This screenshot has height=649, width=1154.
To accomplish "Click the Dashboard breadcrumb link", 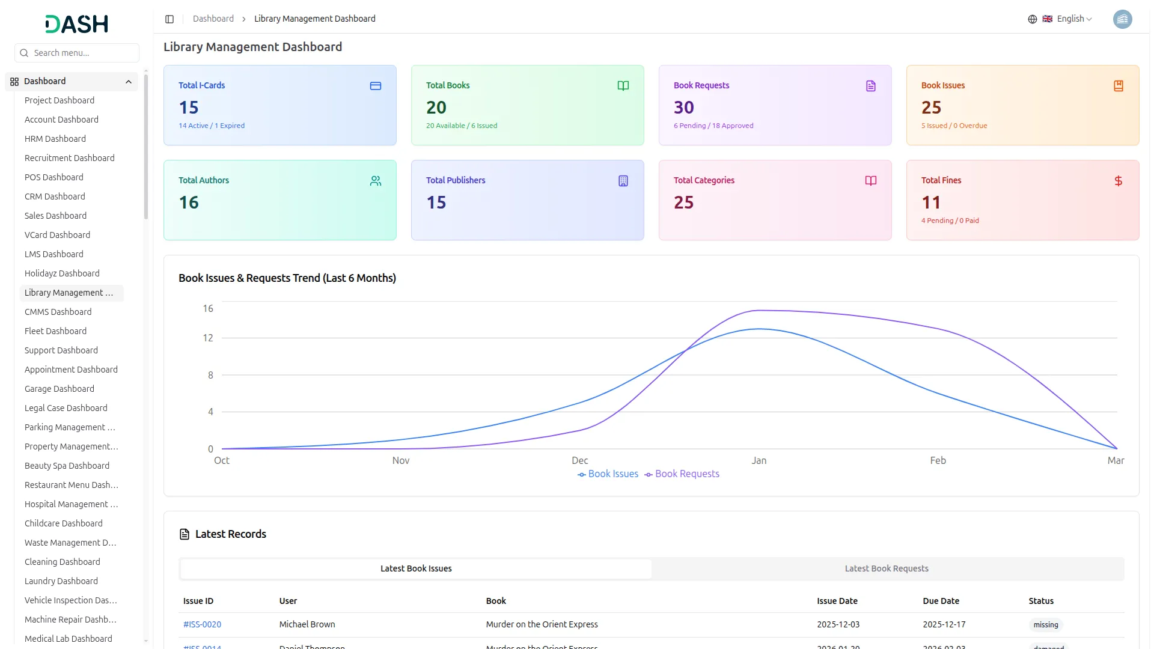I will [x=213, y=19].
